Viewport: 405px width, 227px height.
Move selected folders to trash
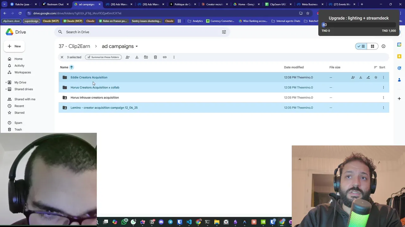(155, 57)
